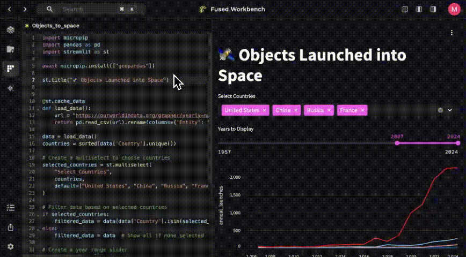Click the China tag label
466x257 pixels.
click(283, 110)
